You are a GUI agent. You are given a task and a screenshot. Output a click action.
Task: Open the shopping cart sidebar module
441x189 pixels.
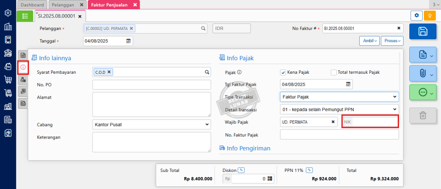tap(8, 79)
